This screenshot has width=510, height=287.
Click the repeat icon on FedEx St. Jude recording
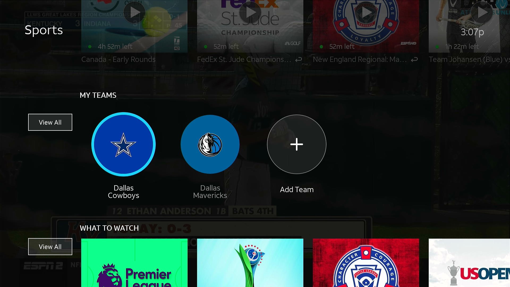coord(299,59)
